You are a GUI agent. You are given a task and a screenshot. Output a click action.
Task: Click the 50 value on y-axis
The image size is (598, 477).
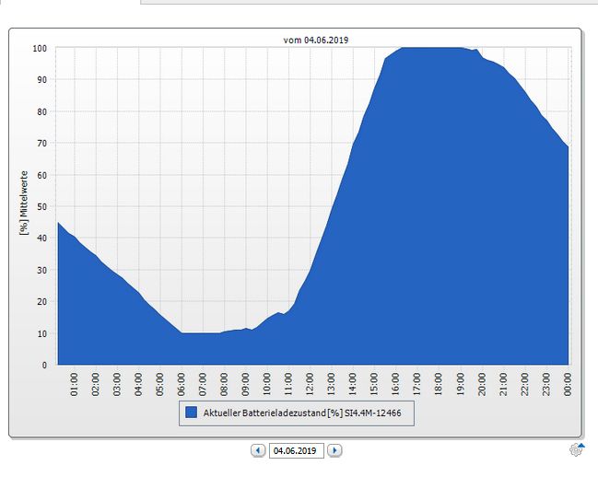coord(42,206)
